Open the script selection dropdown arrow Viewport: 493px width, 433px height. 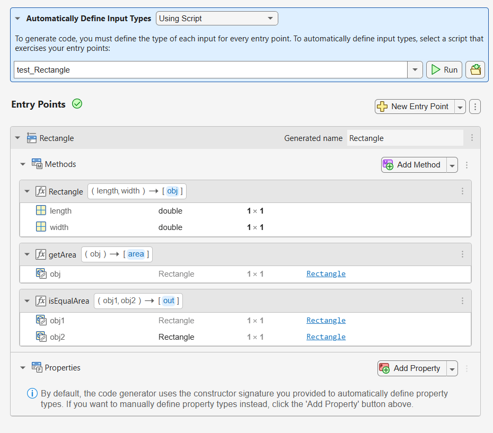415,70
